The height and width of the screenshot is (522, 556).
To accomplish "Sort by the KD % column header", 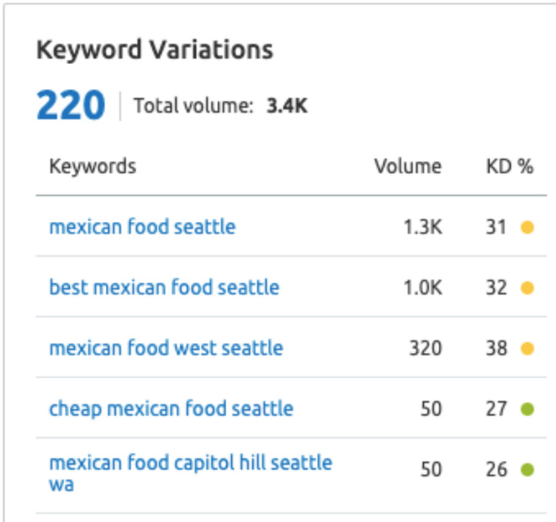I will (x=510, y=166).
